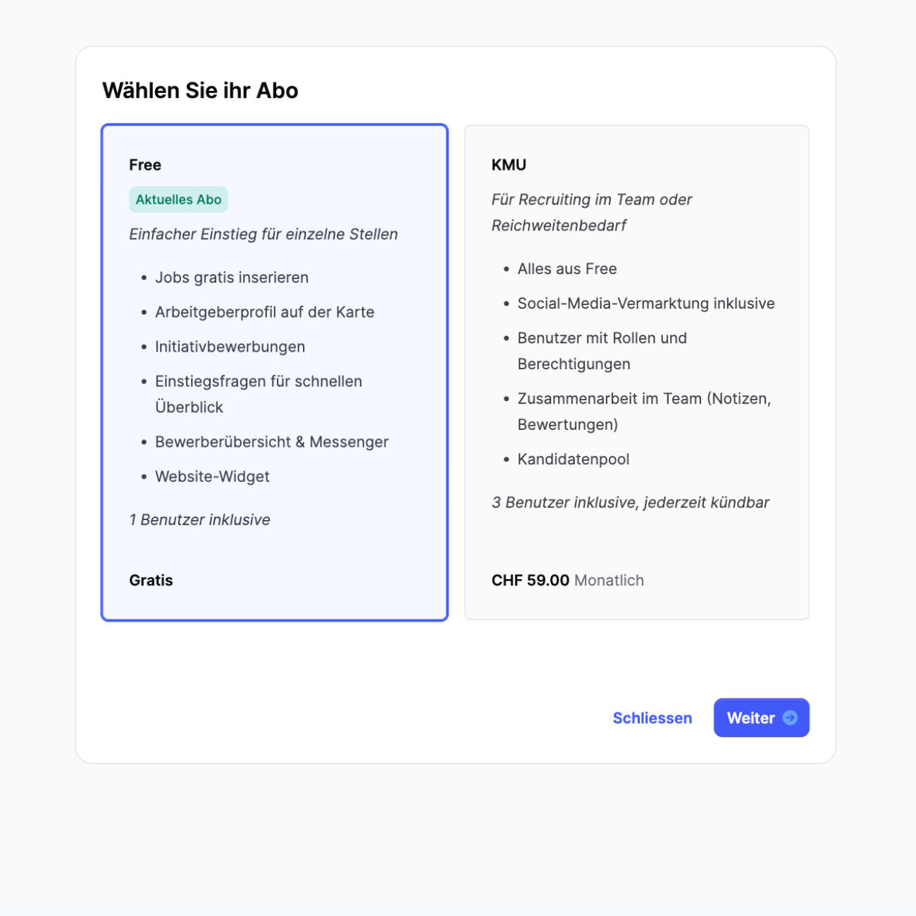Click the Social-Media-Vermarktung inklusive feature
Screen dimensions: 916x916
coord(645,304)
